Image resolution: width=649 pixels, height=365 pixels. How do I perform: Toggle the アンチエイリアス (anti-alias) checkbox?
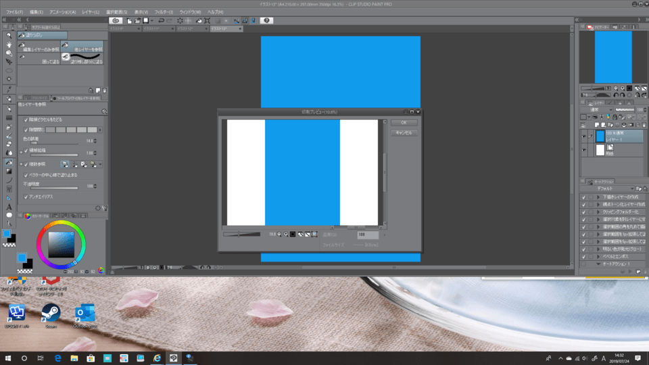coord(26,196)
